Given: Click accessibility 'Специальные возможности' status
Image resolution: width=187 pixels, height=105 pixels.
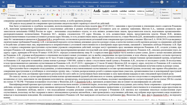Looking at the screenshot, I should click(43, 104).
